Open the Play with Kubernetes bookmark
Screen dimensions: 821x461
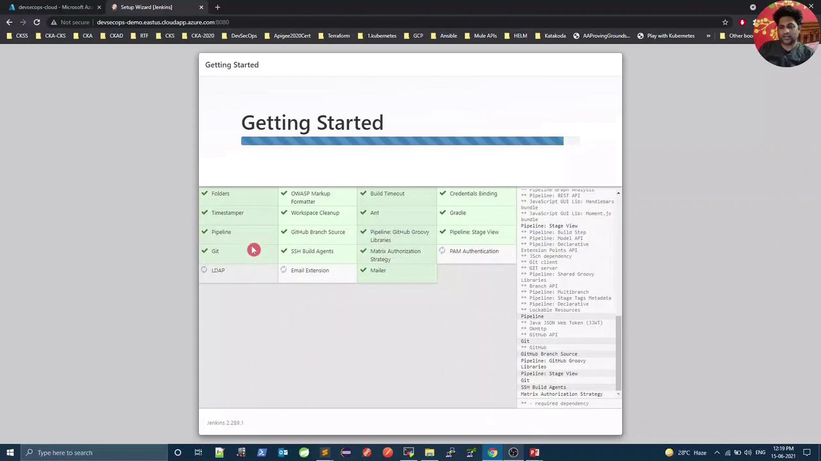666,36
